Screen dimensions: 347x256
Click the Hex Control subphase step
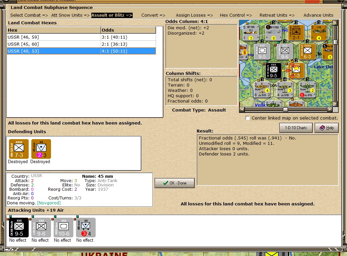click(x=236, y=15)
